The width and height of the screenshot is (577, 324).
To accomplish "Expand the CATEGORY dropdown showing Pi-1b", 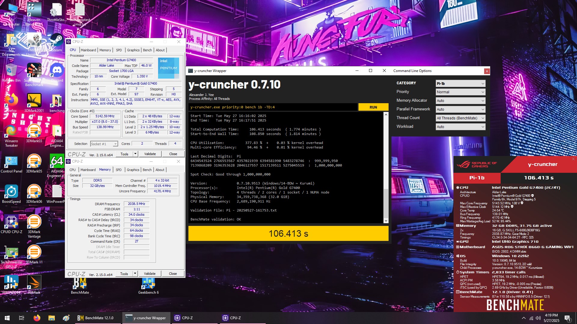I will [460, 83].
